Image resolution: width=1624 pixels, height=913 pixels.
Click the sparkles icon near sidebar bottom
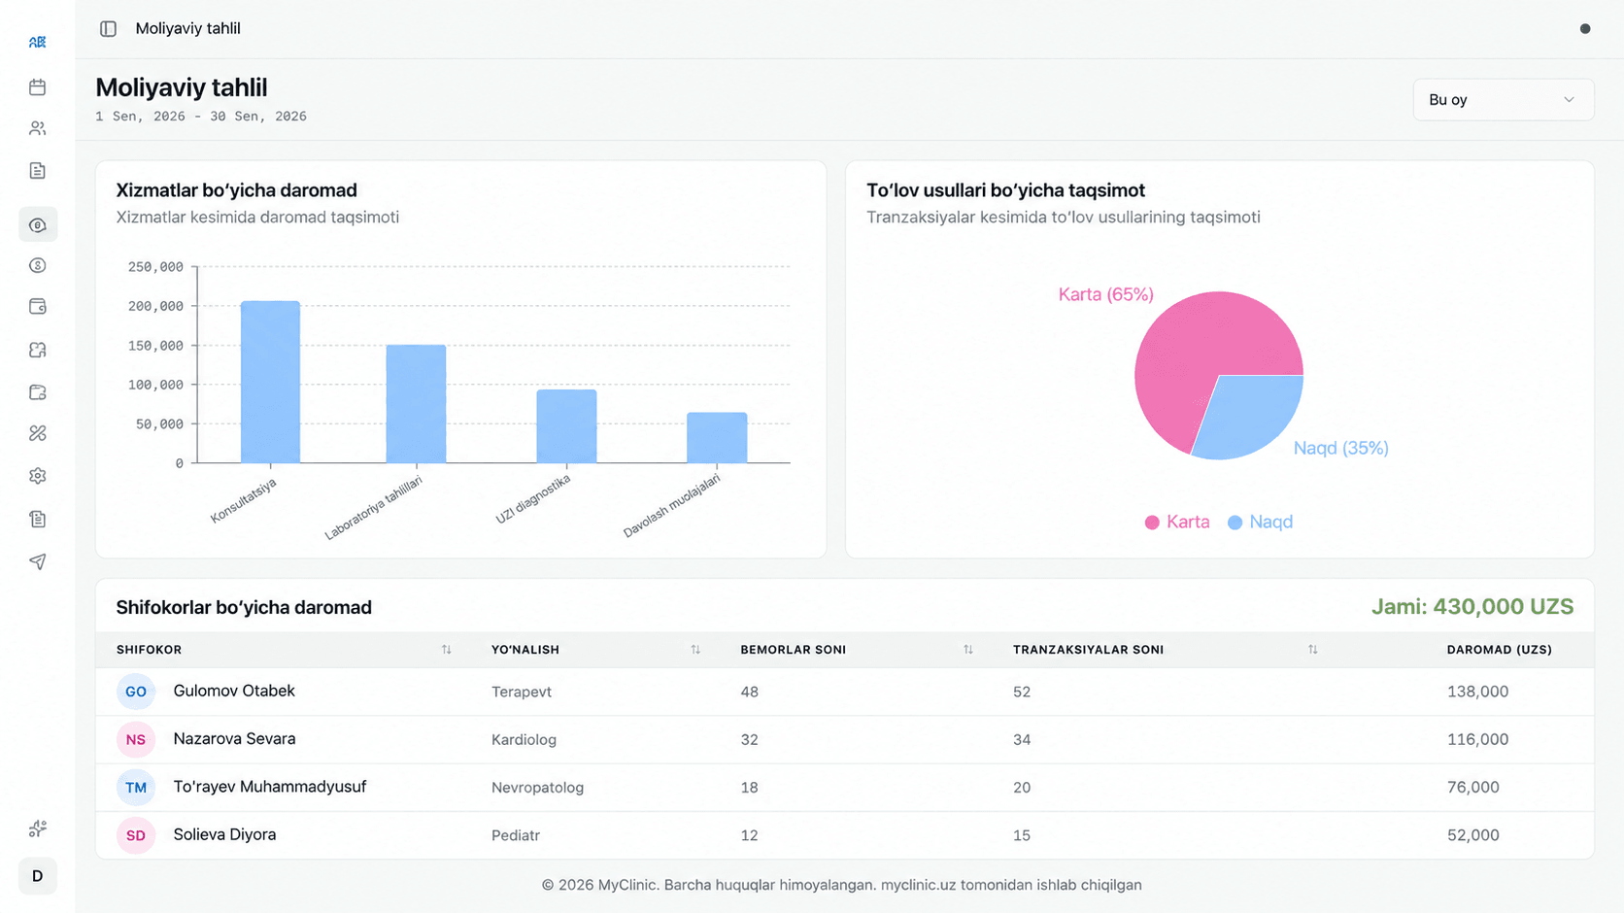click(37, 828)
